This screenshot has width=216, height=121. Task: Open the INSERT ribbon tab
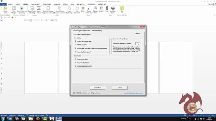(x=18, y=4)
